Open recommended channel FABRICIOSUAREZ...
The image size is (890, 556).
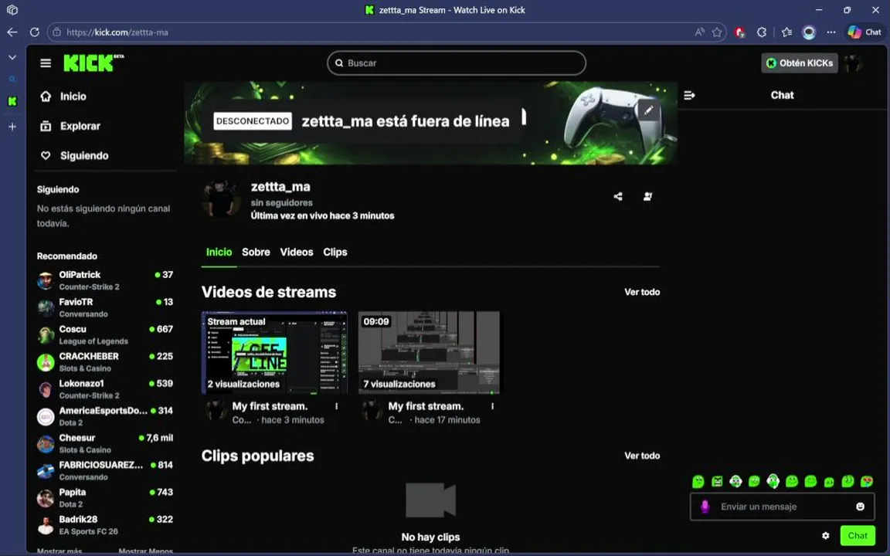105,471
